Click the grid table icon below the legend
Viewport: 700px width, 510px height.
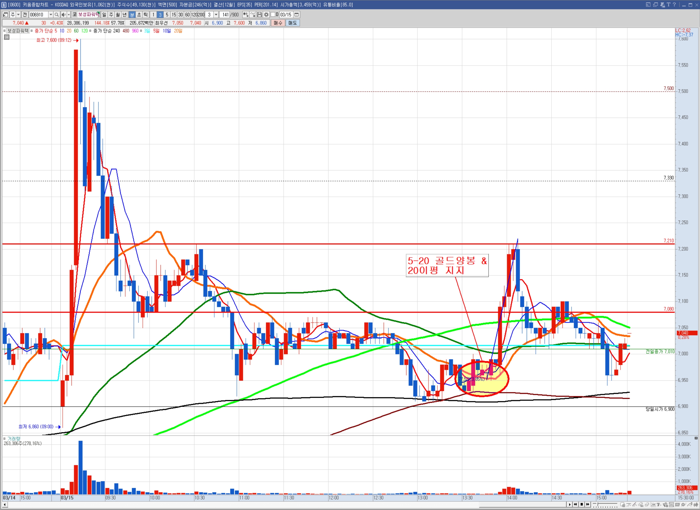(7, 37)
